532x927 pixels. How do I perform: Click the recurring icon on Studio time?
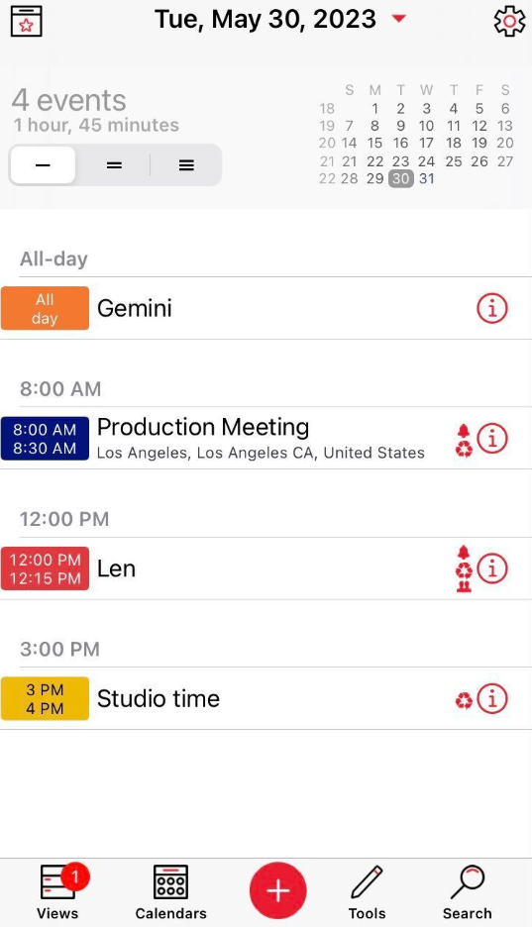click(x=464, y=700)
